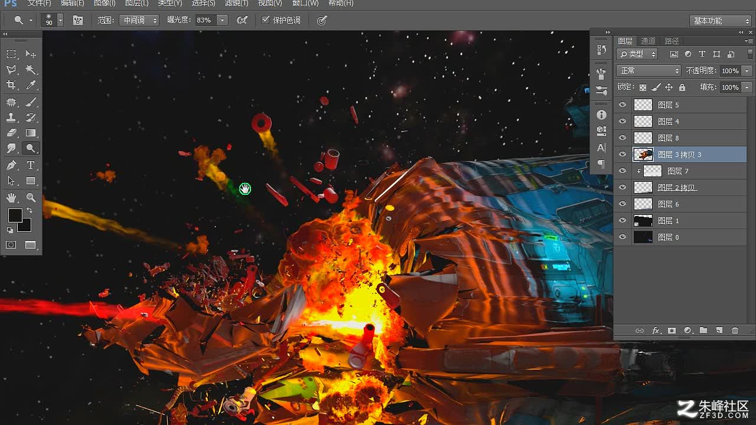Create a new layer
The height and width of the screenshot is (425, 756).
[x=719, y=331]
